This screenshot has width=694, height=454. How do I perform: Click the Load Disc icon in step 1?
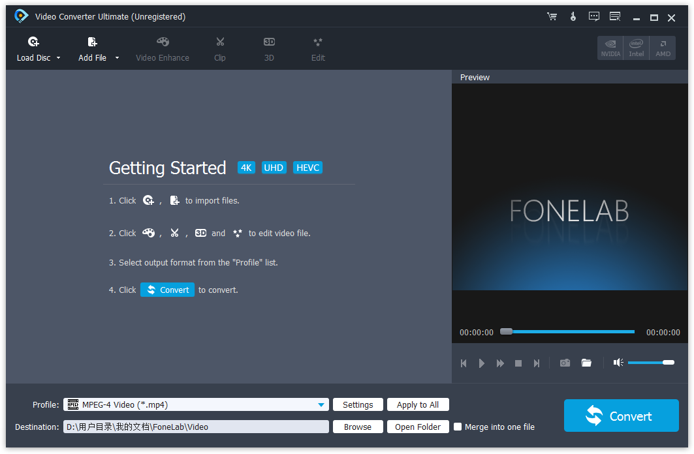point(148,200)
